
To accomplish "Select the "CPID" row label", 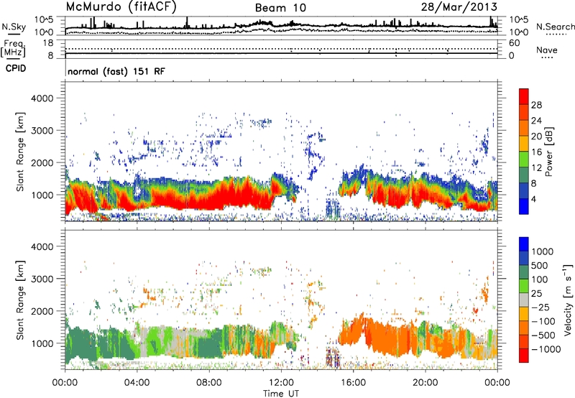I will (x=16, y=68).
